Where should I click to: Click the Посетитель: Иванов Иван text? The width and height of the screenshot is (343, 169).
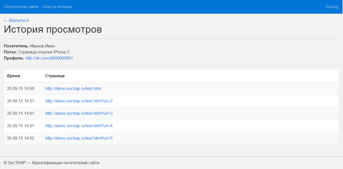point(29,46)
